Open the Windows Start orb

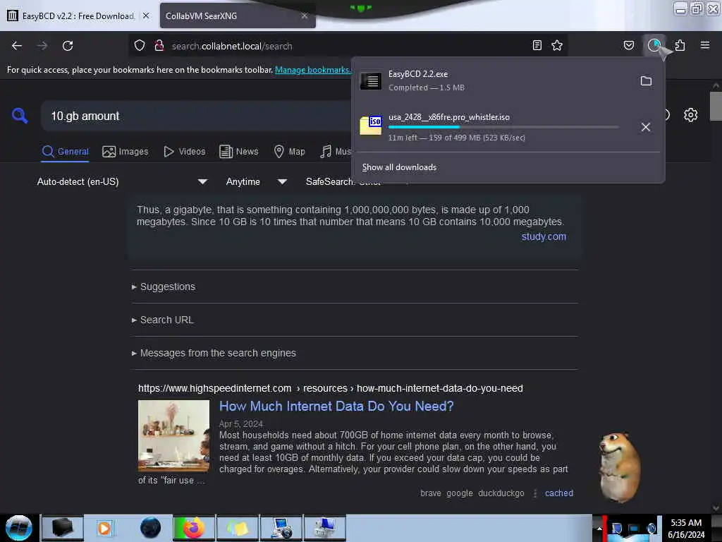(x=18, y=528)
